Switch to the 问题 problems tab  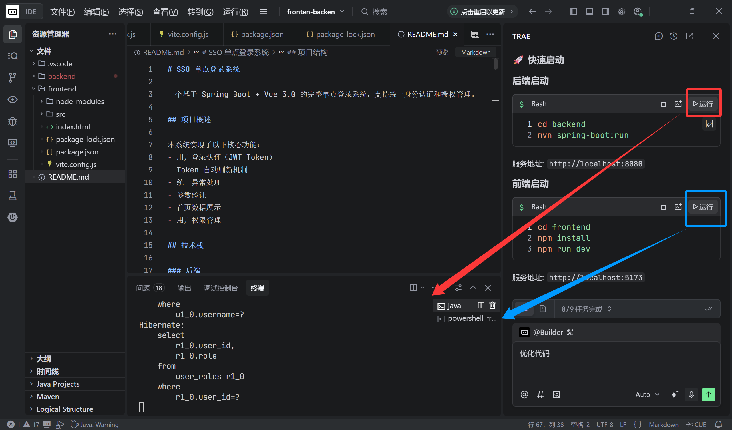point(150,288)
